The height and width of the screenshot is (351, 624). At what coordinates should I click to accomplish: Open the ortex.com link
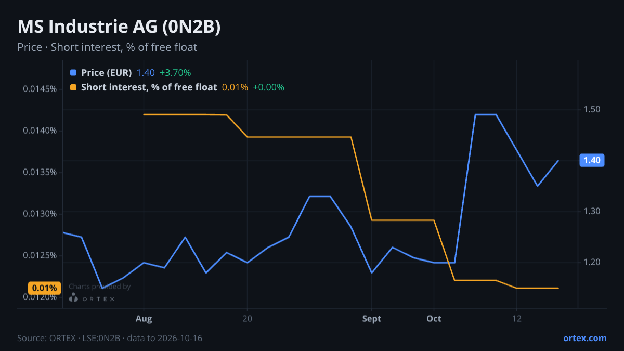585,338
